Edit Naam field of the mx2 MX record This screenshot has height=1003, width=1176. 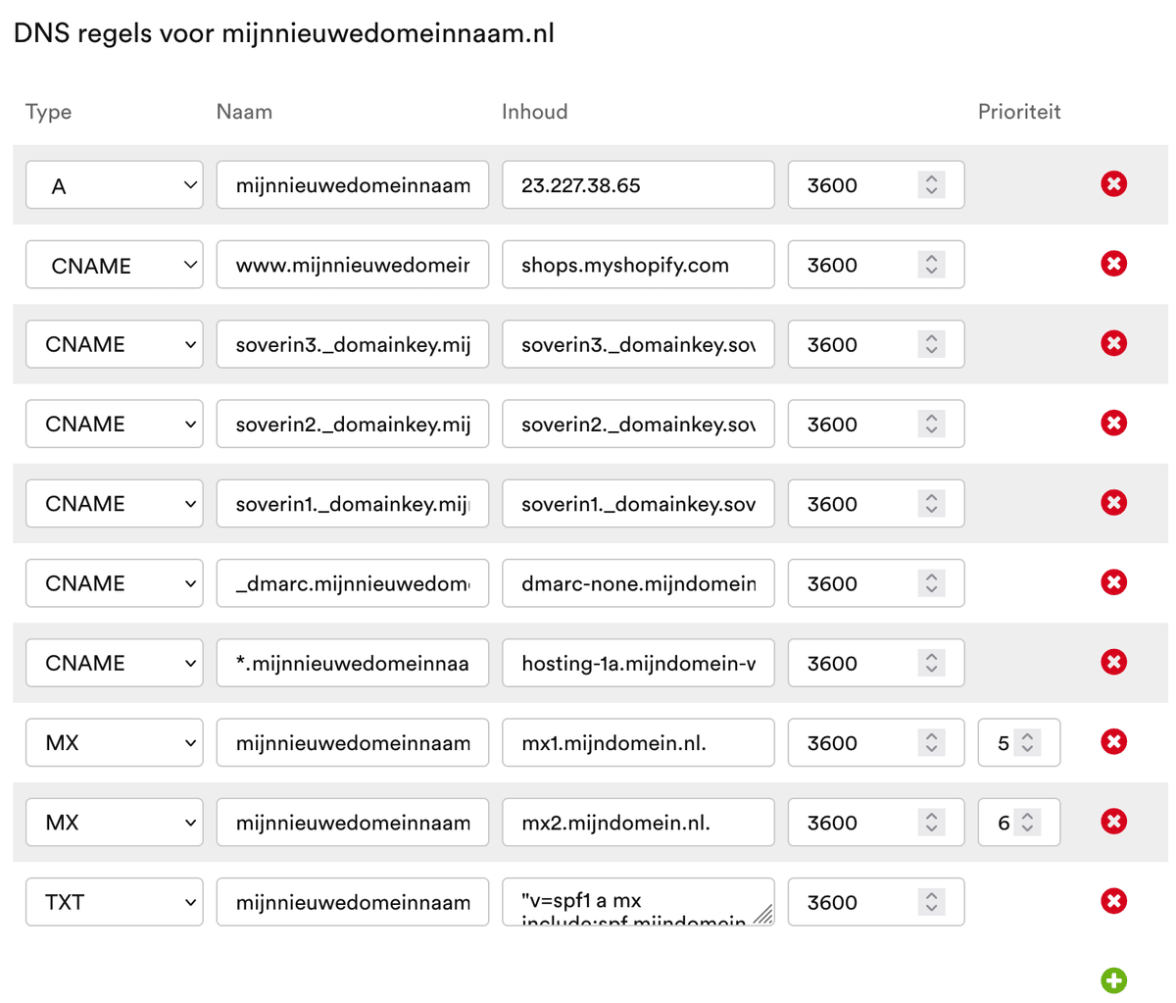353,822
